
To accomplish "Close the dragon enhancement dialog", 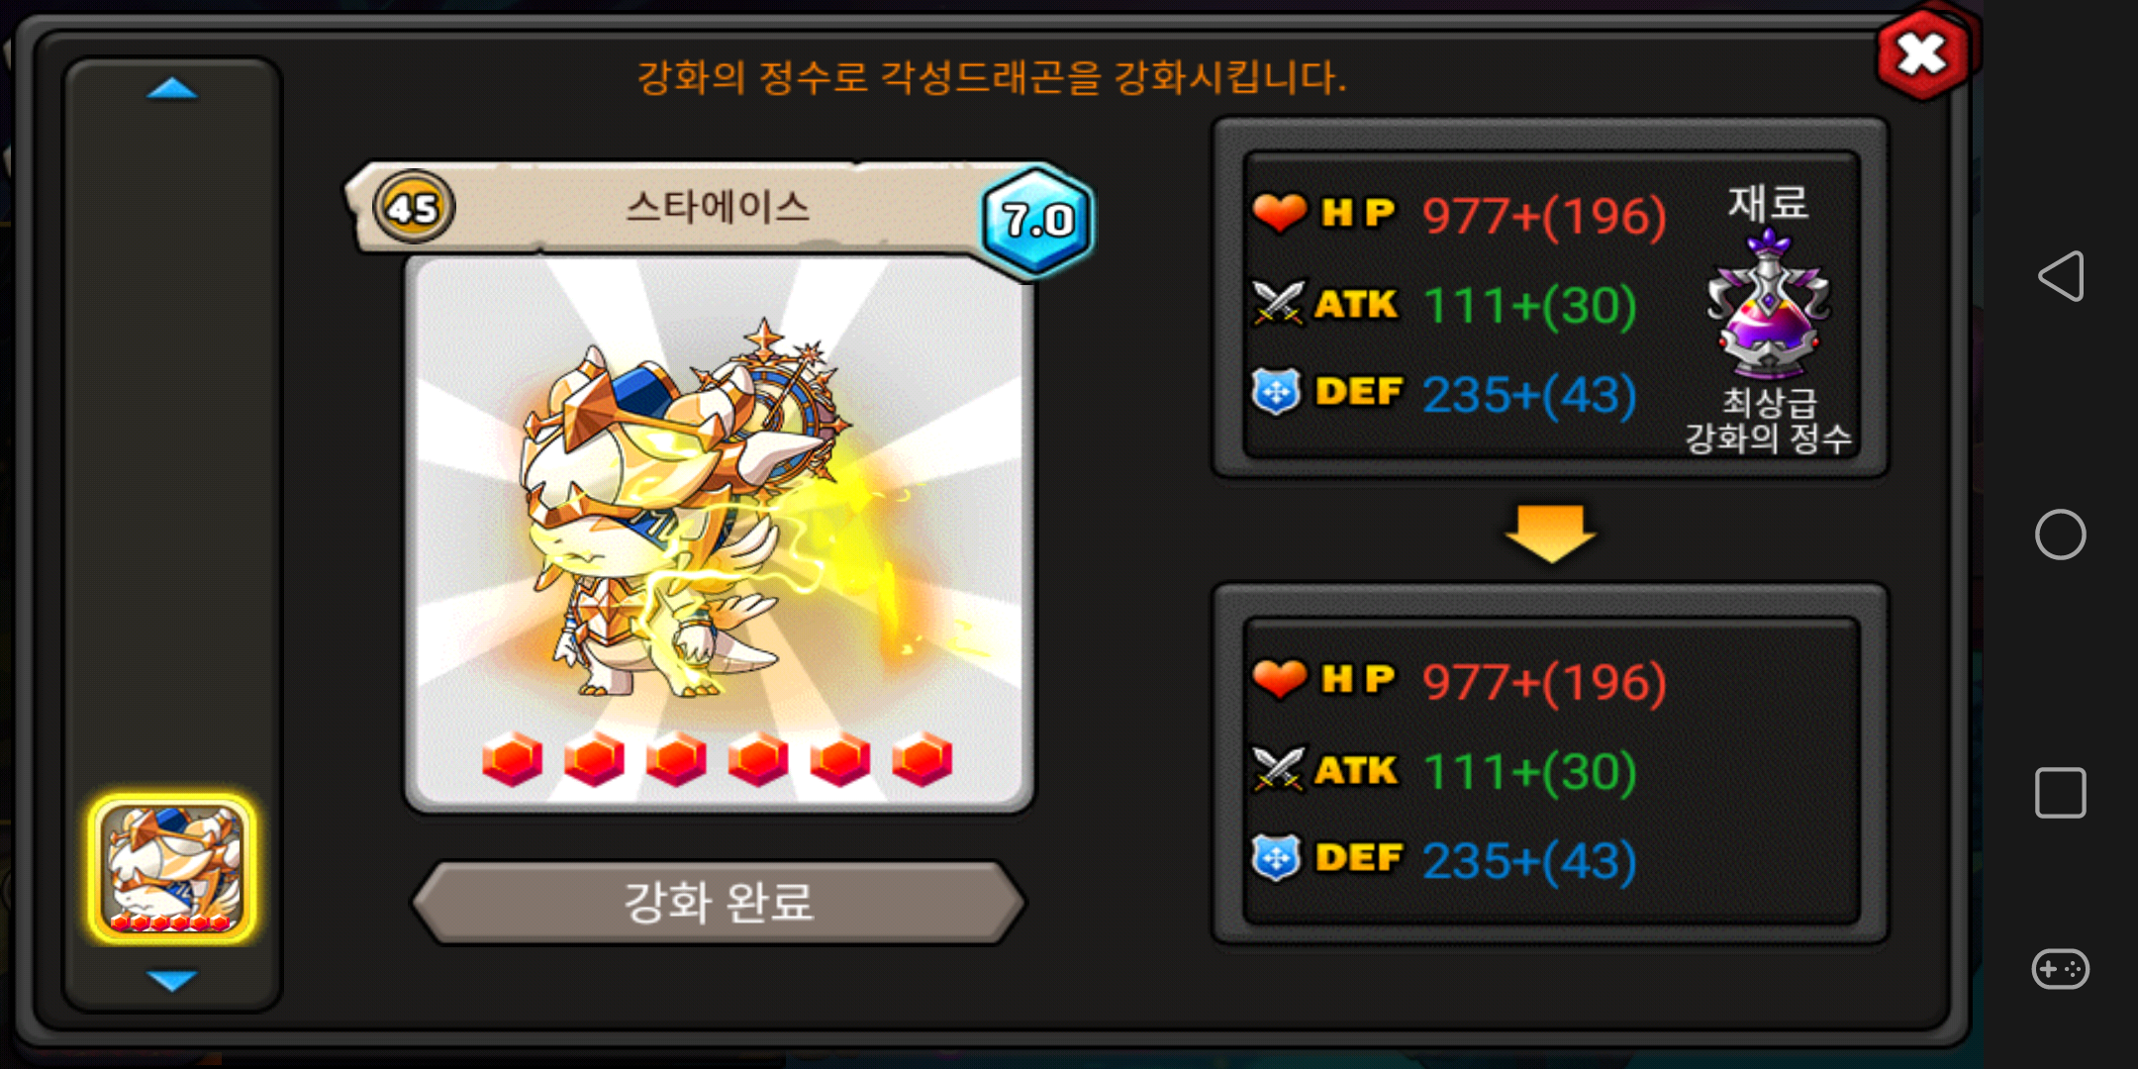I will [1923, 54].
